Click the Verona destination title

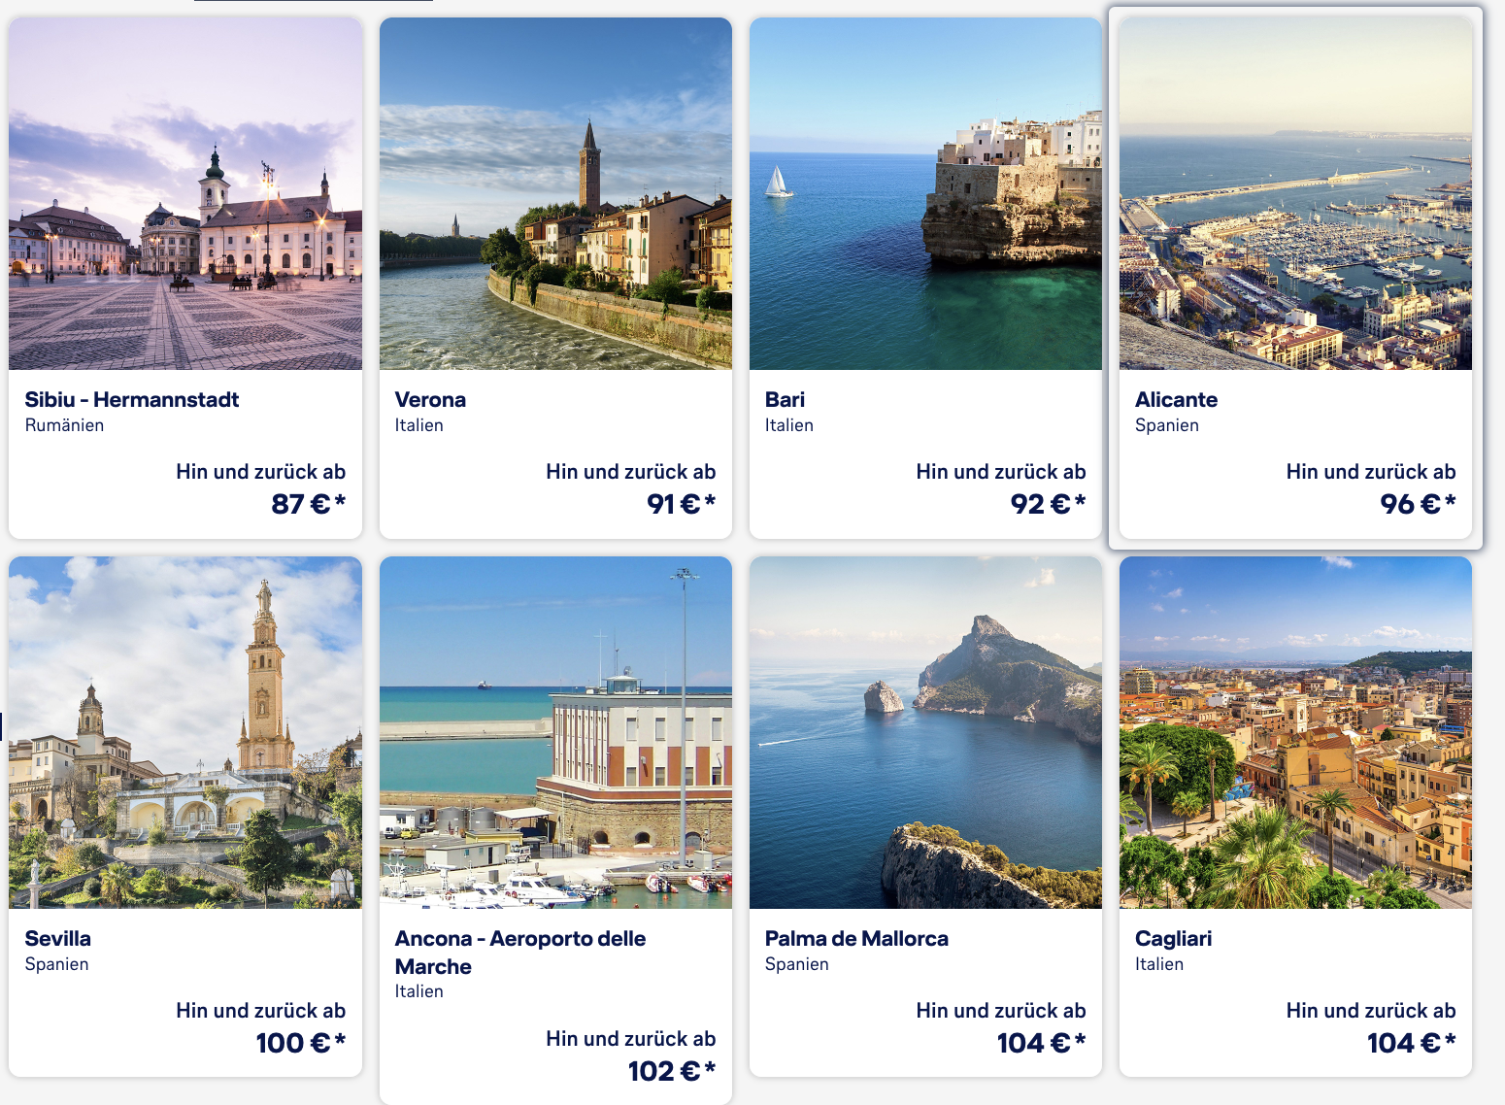pyautogui.click(x=430, y=400)
